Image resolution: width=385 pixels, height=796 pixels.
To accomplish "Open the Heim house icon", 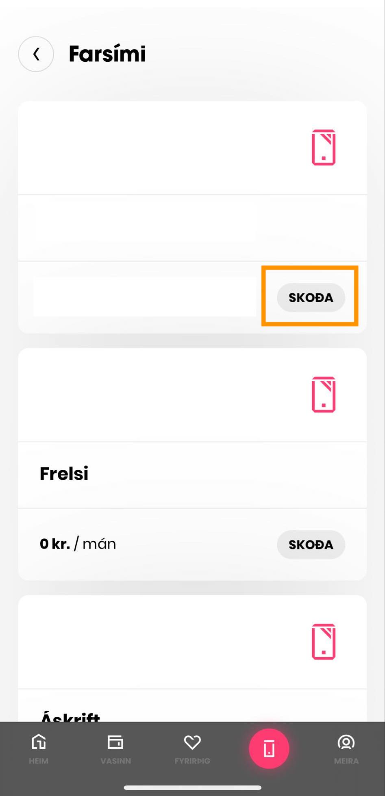I will [39, 742].
